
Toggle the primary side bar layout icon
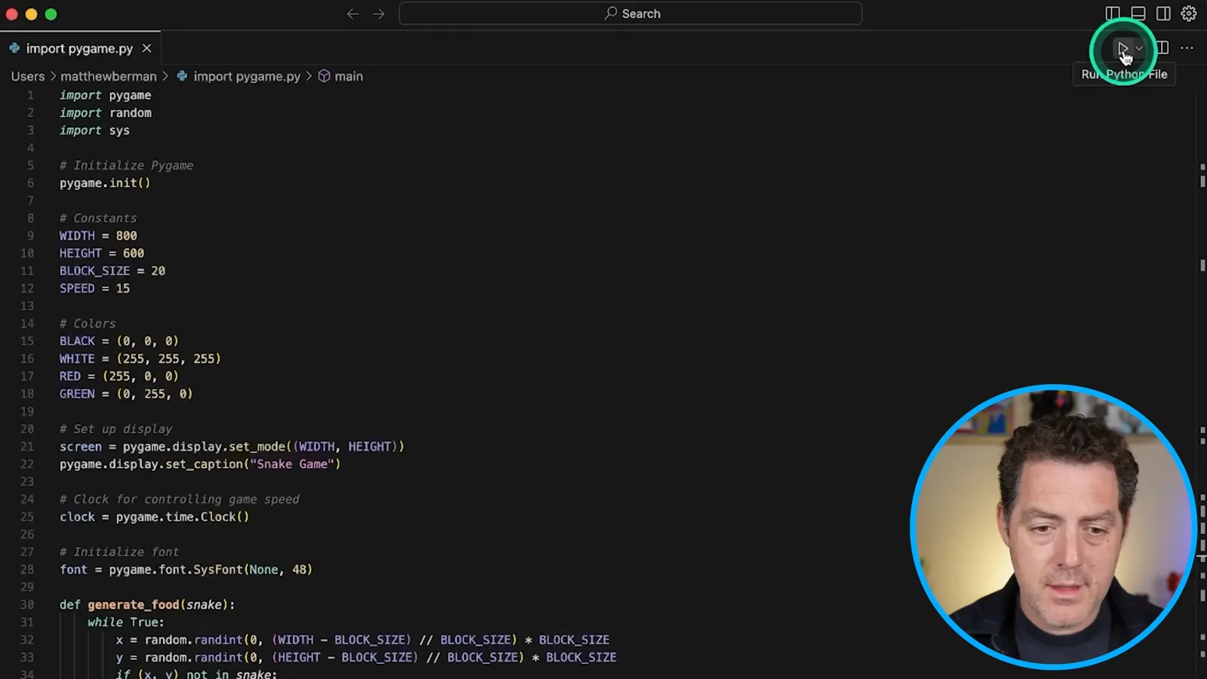click(x=1113, y=14)
